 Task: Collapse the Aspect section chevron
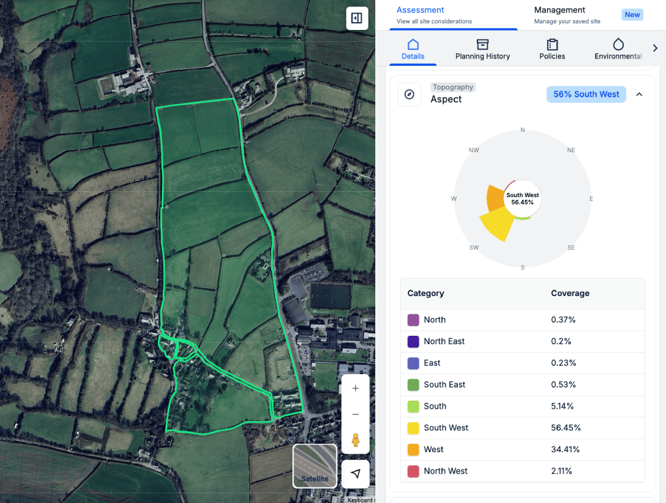(x=639, y=94)
